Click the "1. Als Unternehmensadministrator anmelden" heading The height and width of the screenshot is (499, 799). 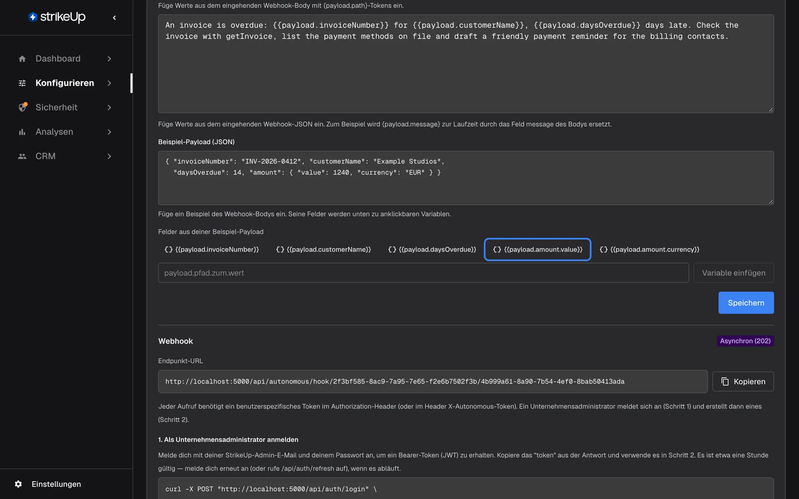228,440
